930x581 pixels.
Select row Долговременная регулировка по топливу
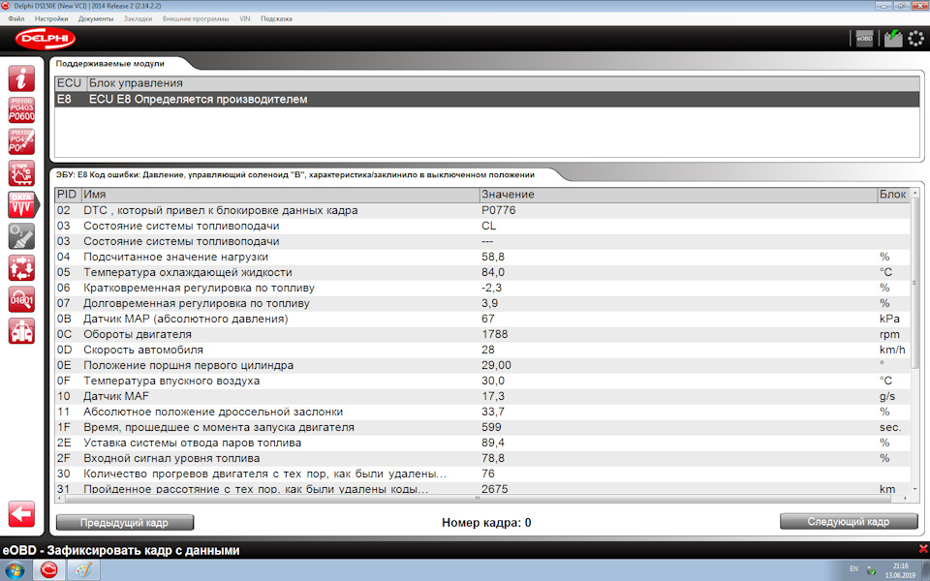482,303
